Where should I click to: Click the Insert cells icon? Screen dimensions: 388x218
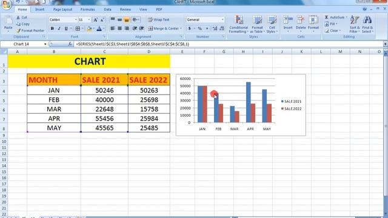click(288, 20)
